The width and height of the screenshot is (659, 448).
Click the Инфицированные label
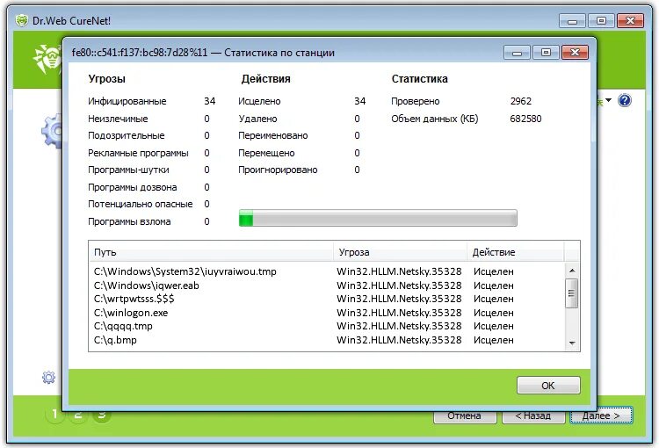point(127,101)
